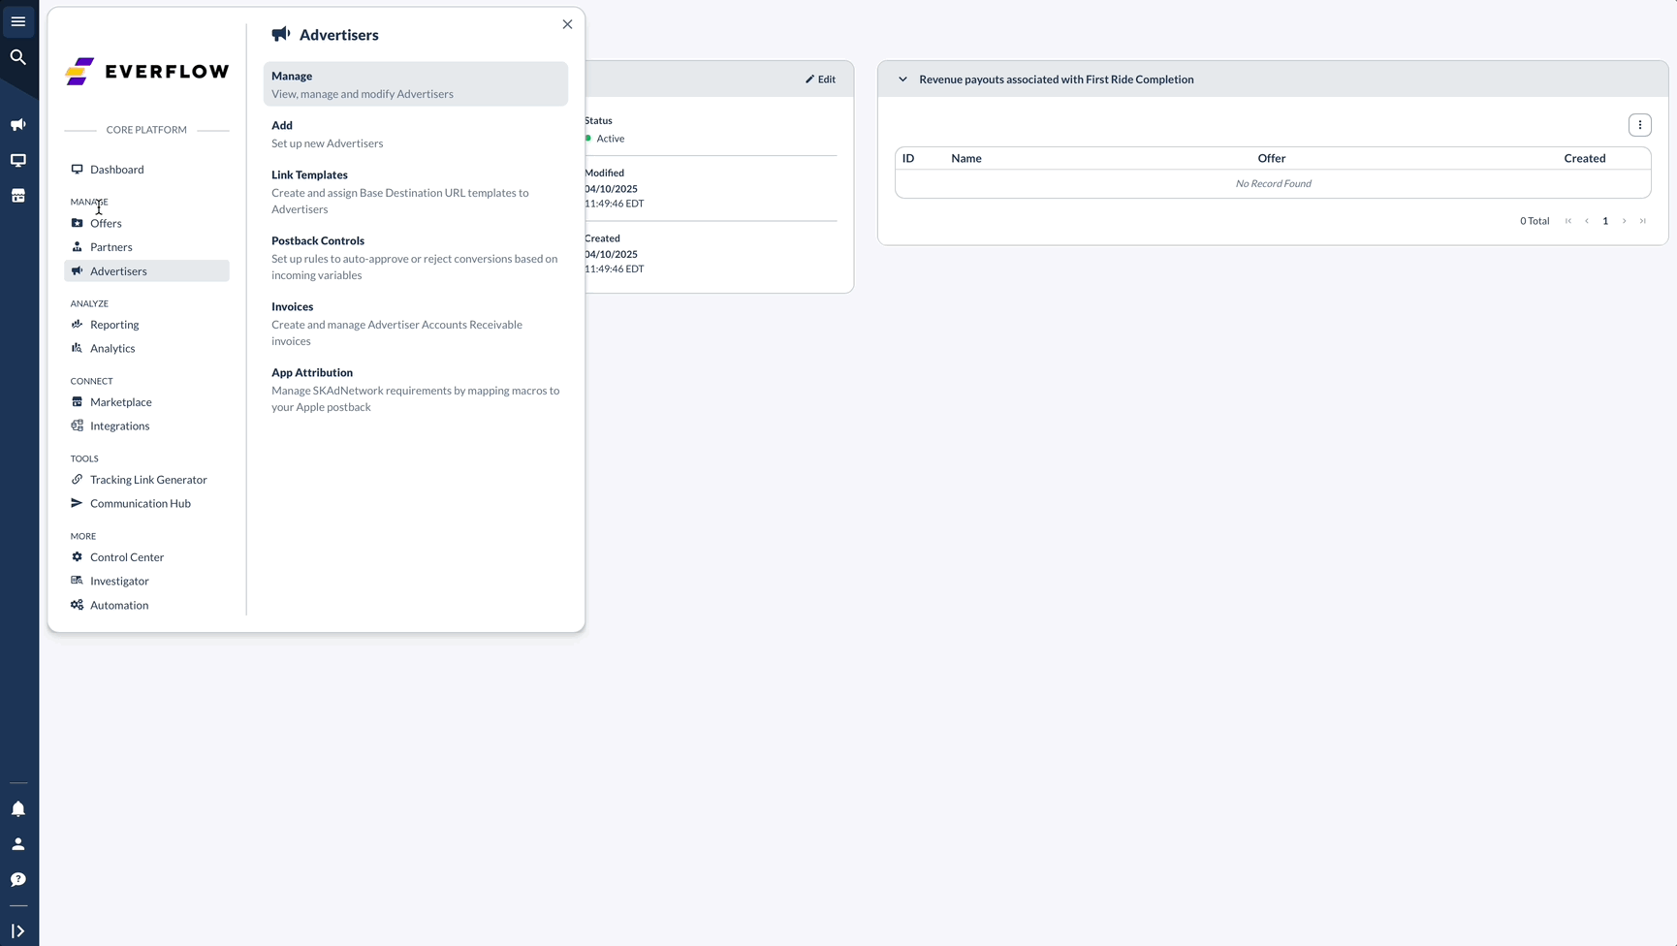1677x946 pixels.
Task: Click the large Advertisers heading megaphone icon
Action: click(x=281, y=35)
